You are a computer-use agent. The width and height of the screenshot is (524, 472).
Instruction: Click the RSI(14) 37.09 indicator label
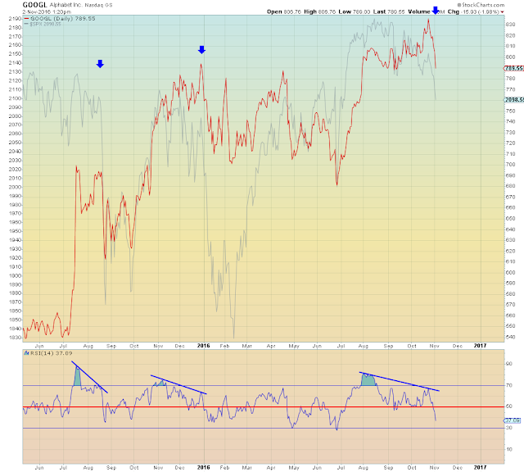click(51, 353)
